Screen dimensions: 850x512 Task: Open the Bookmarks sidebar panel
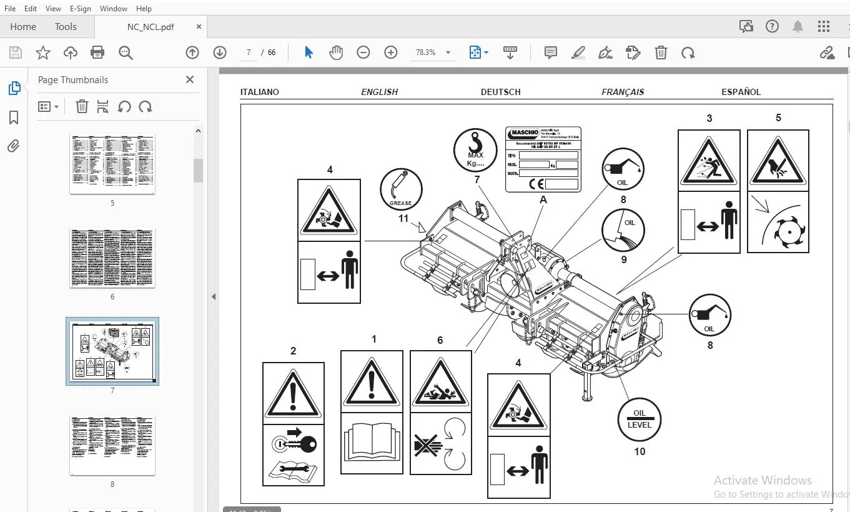pos(14,118)
